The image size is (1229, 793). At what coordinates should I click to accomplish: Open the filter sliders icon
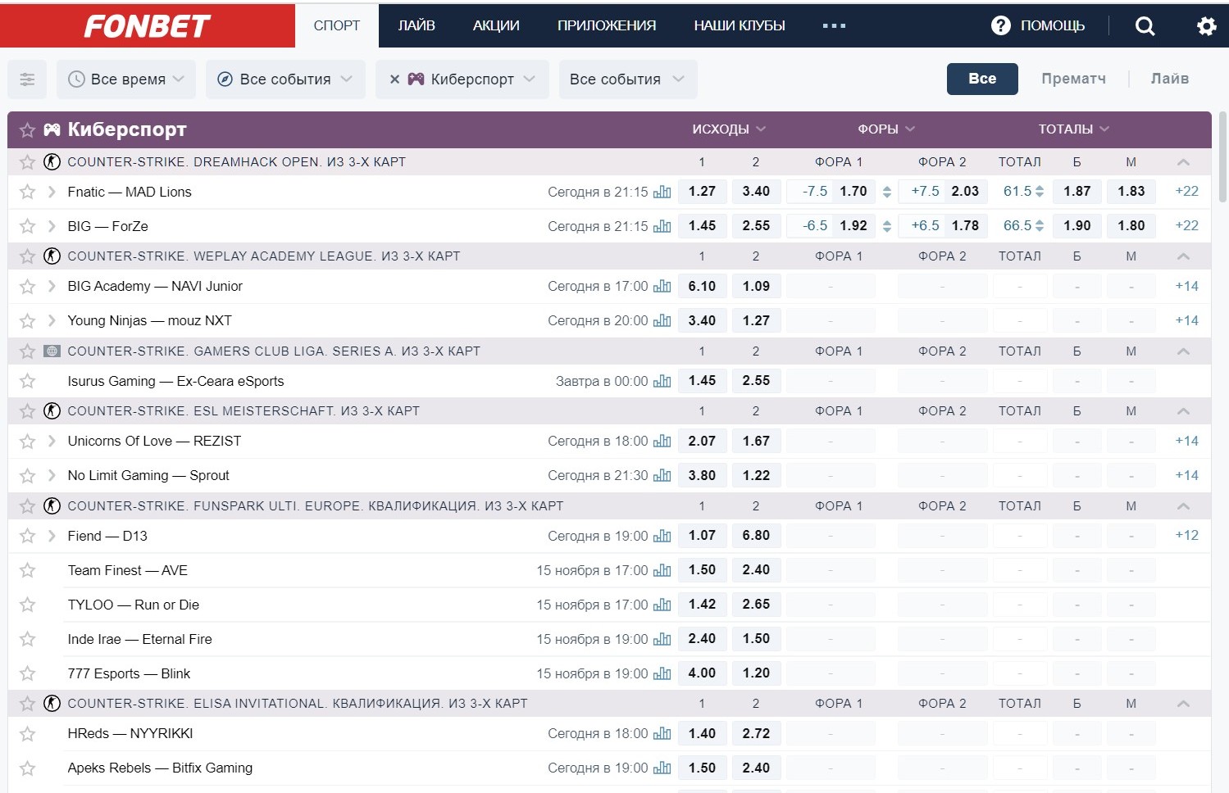27,79
